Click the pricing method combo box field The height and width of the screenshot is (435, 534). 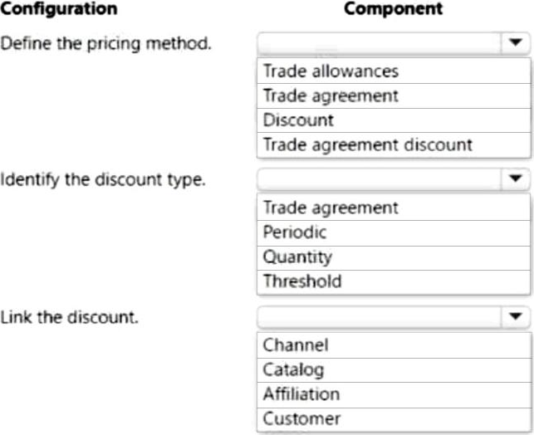coord(378,42)
